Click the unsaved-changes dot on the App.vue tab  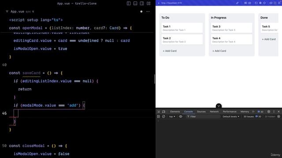pyautogui.click(x=141, y=11)
